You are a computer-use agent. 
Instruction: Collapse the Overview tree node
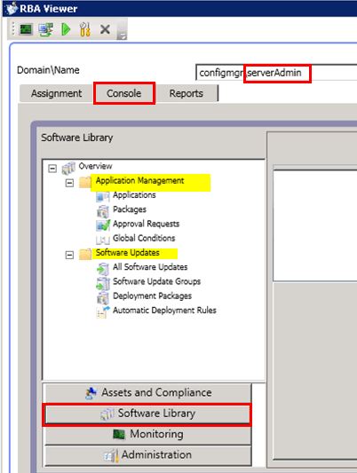tap(52, 169)
